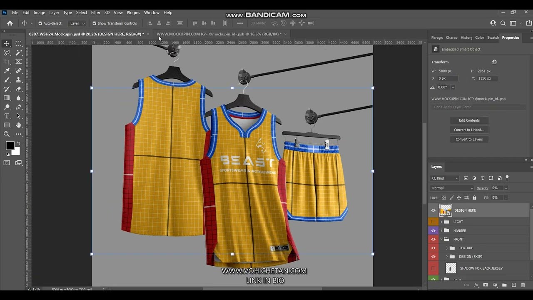Hide the FRONT layer group
This screenshot has height=300, width=533.
(x=433, y=239)
